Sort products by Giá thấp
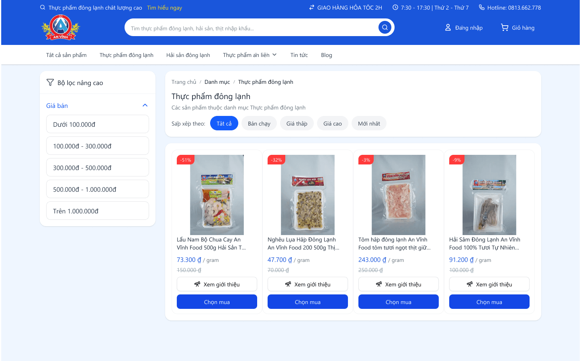Image resolution: width=581 pixels, height=361 pixels. [x=297, y=123]
